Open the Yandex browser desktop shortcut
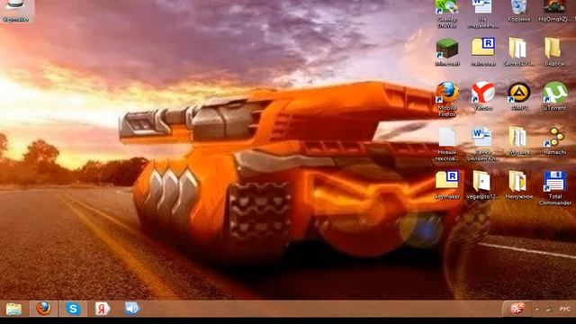 (482, 96)
